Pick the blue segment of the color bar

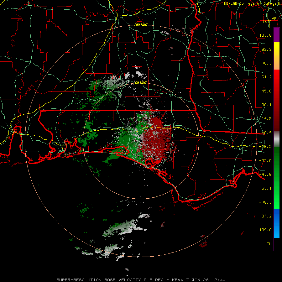click(x=277, y=223)
